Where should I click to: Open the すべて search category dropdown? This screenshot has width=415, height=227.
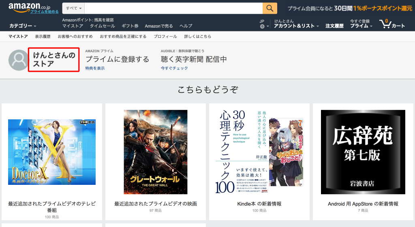74,8
